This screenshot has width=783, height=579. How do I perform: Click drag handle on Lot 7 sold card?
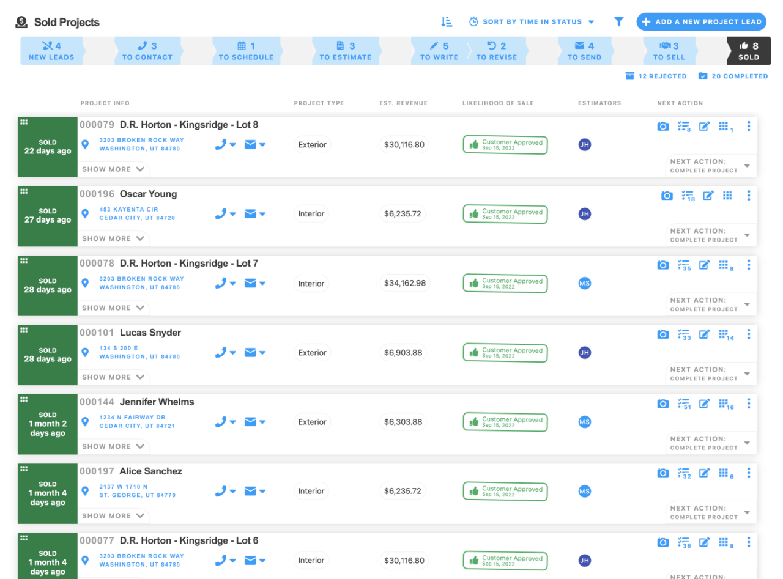click(x=24, y=260)
